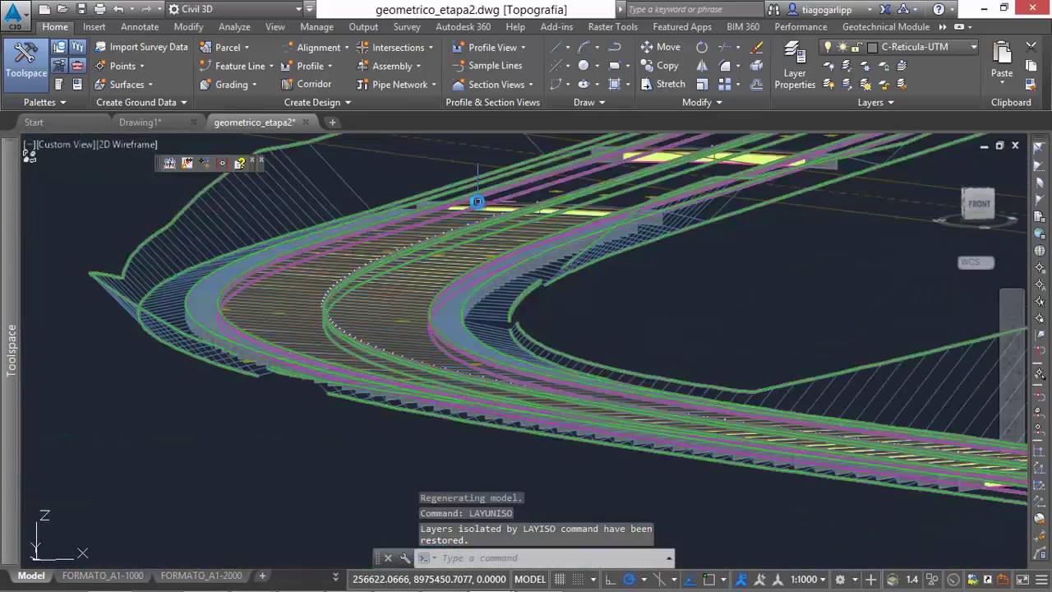
Task: Select the Copy tool
Action: 659,66
